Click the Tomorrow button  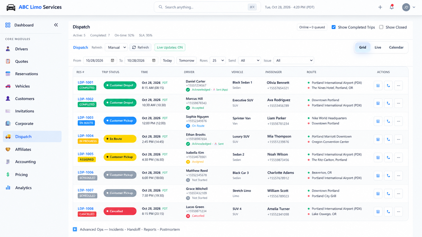pyautogui.click(x=187, y=60)
